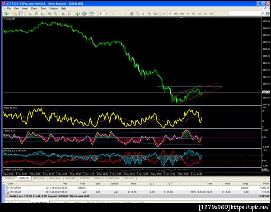Select the text 'A' drawing tool

click(143, 14)
